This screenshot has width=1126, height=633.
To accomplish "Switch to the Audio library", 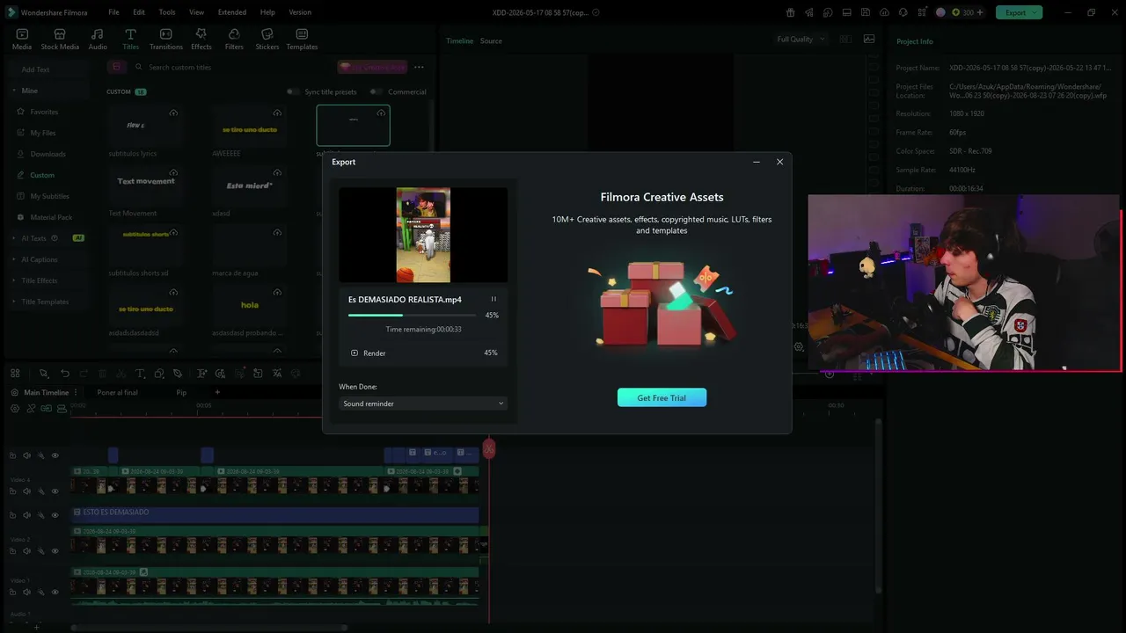I will point(98,39).
